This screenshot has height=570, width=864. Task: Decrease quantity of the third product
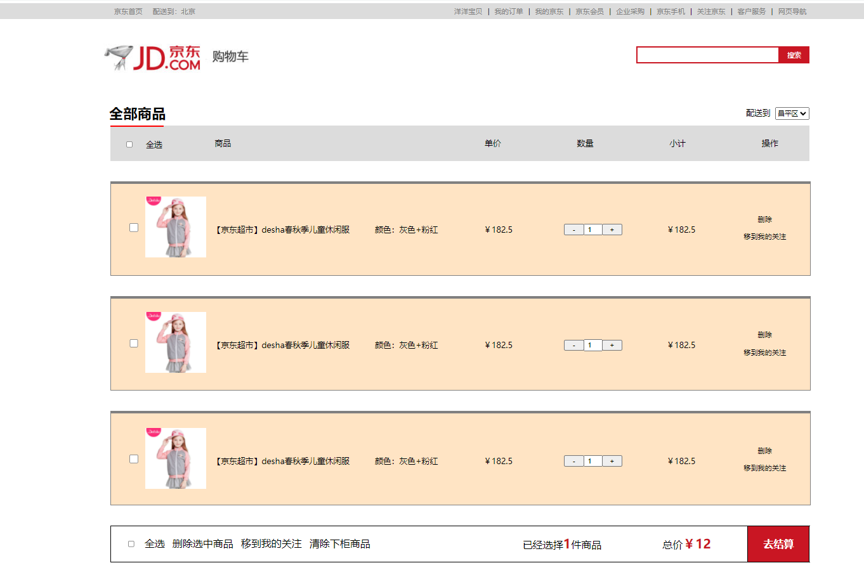click(x=573, y=462)
